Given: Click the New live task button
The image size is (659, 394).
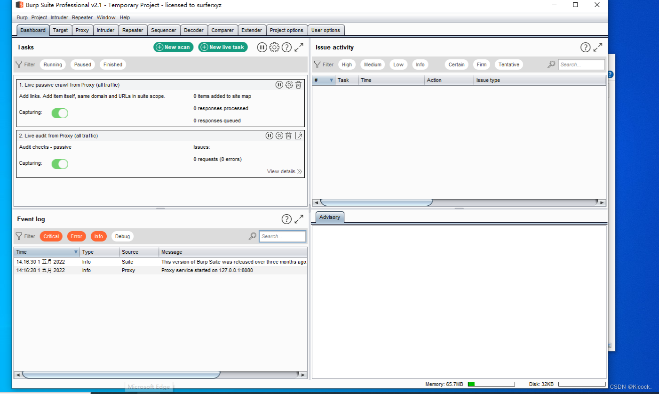Looking at the screenshot, I should (x=223, y=47).
